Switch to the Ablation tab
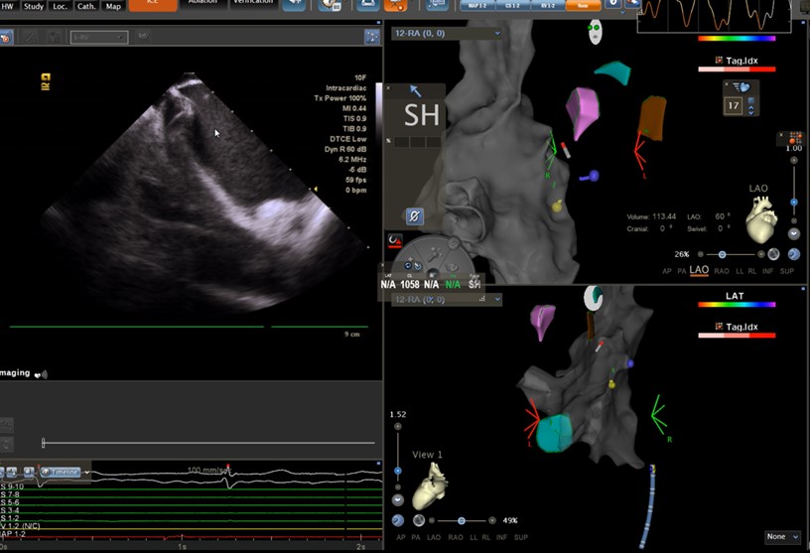The image size is (810, 553). click(x=202, y=4)
